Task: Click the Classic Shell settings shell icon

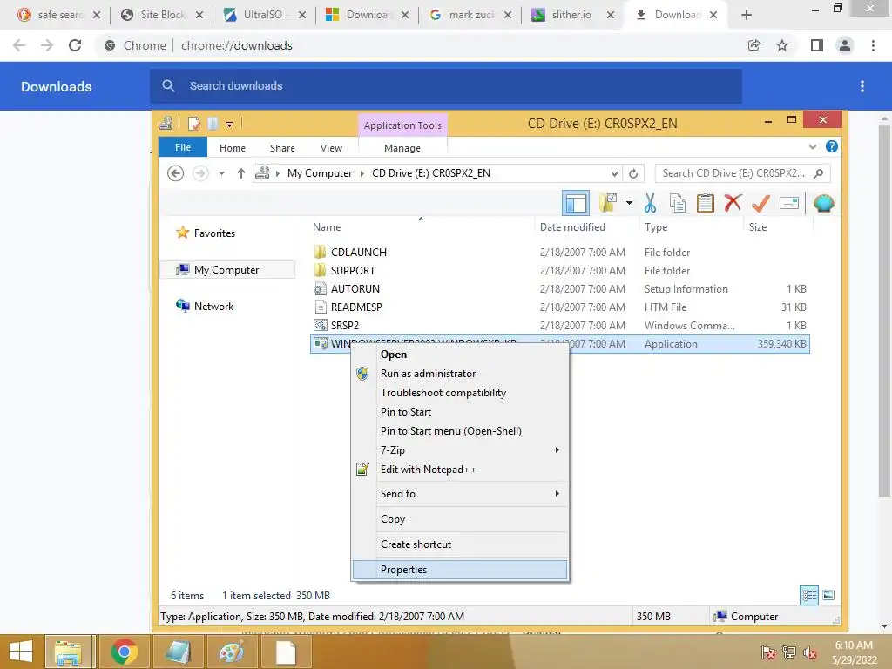Action: [x=823, y=203]
